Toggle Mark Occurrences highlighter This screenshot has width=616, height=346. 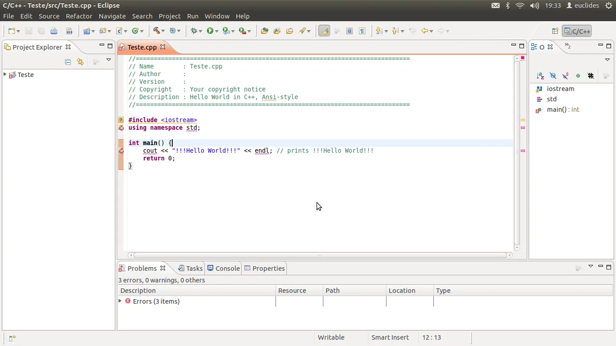coord(324,31)
